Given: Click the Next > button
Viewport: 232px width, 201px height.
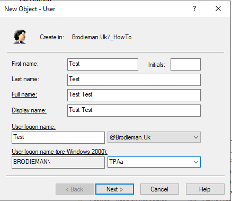Looking at the screenshot, I should [114, 189].
